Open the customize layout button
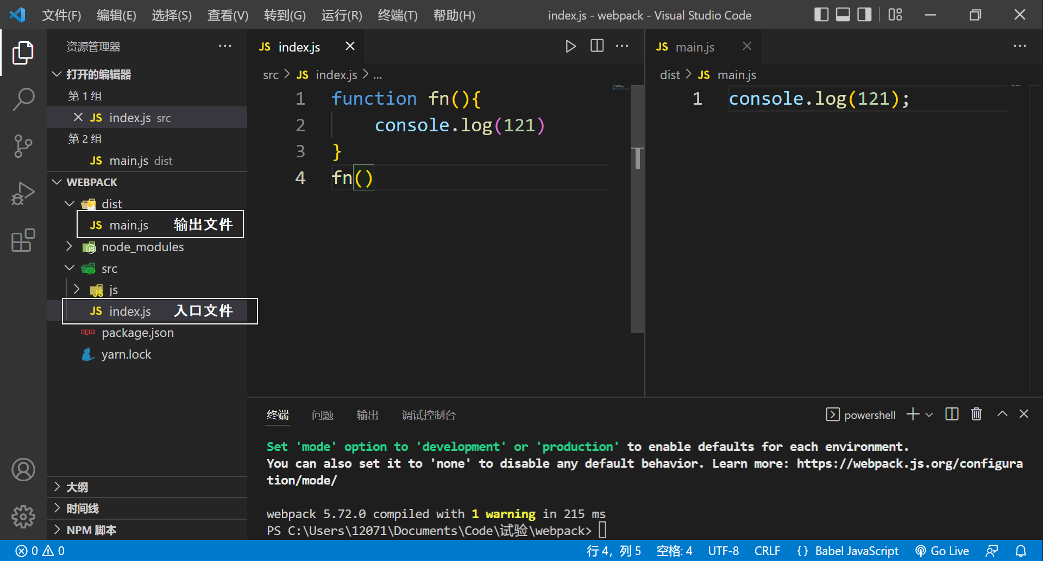 pos(895,15)
